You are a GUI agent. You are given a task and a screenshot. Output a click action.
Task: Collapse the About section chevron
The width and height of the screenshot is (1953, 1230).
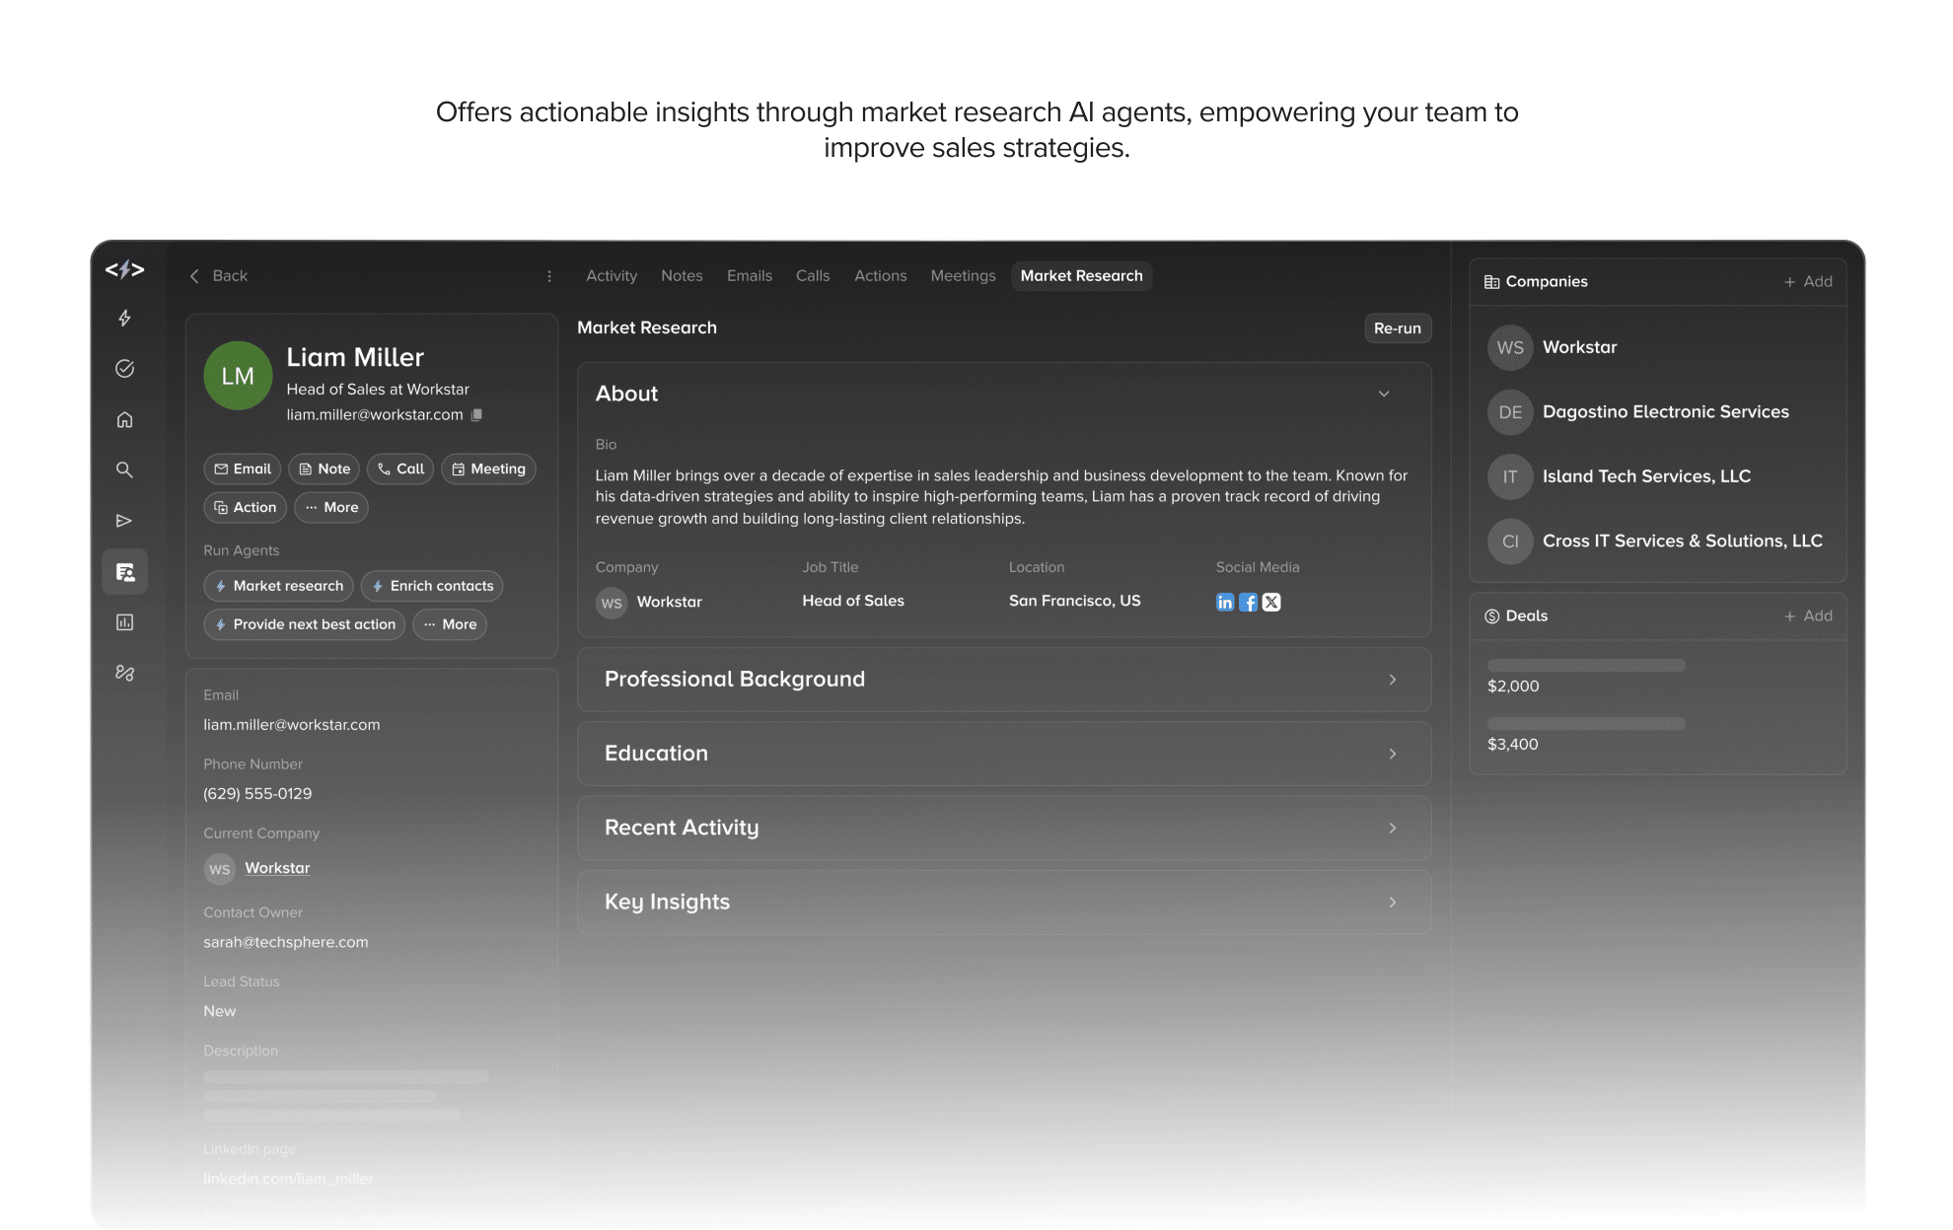click(x=1384, y=394)
